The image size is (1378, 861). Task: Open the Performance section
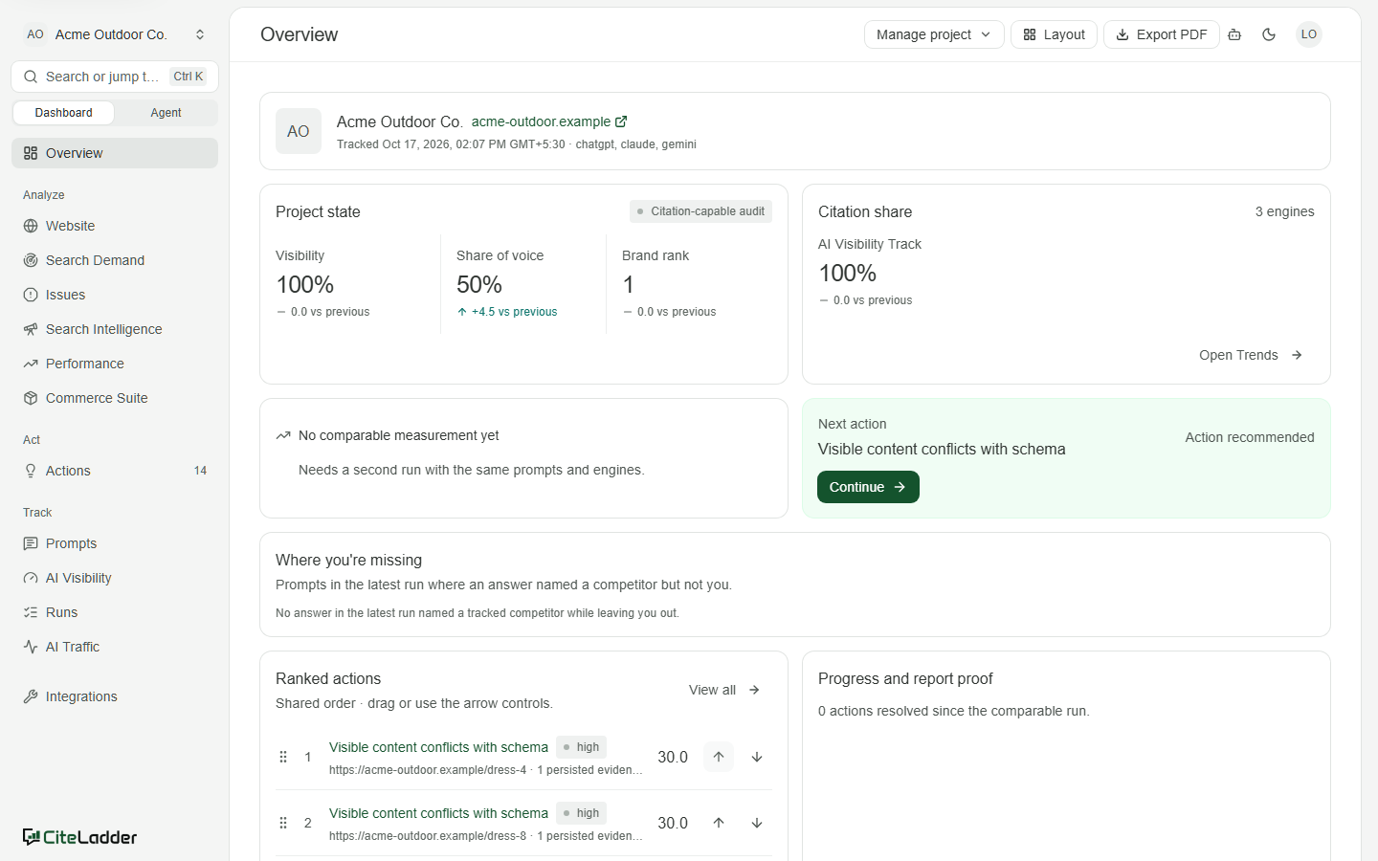(x=115, y=364)
